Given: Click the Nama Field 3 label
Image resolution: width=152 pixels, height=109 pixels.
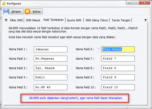Looking at the screenshot, I should [18, 68].
